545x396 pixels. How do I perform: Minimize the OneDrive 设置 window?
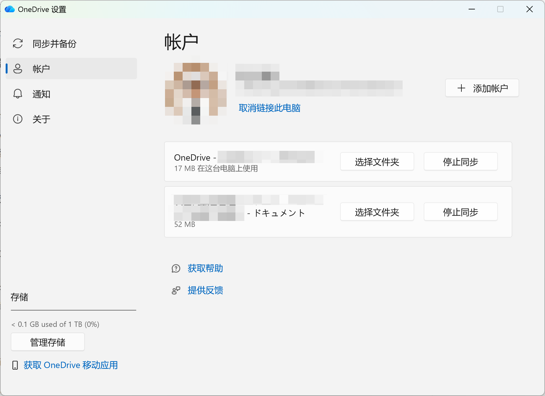pyautogui.click(x=471, y=9)
